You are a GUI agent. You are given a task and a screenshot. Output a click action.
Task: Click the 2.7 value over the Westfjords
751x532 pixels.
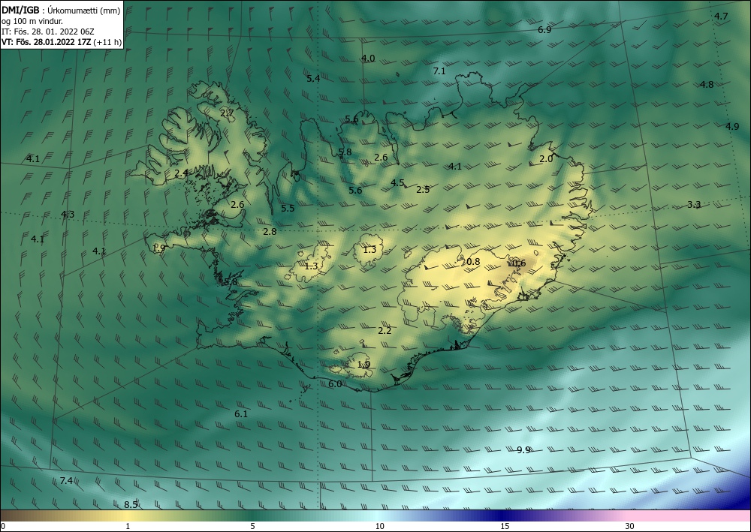(x=227, y=113)
